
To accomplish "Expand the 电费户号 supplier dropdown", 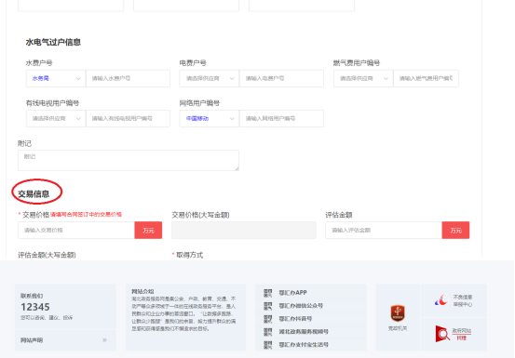I will 210,78.
